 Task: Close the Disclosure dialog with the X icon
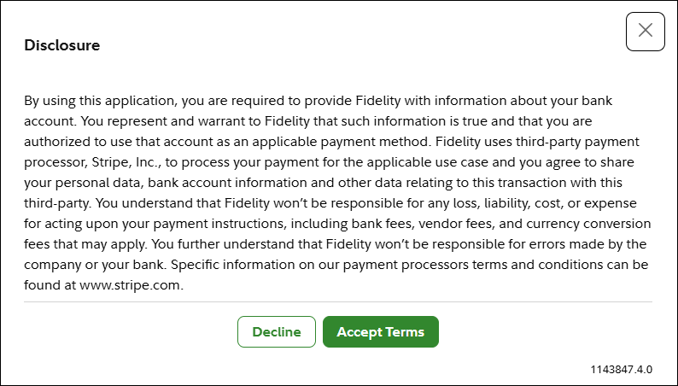pyautogui.click(x=646, y=32)
